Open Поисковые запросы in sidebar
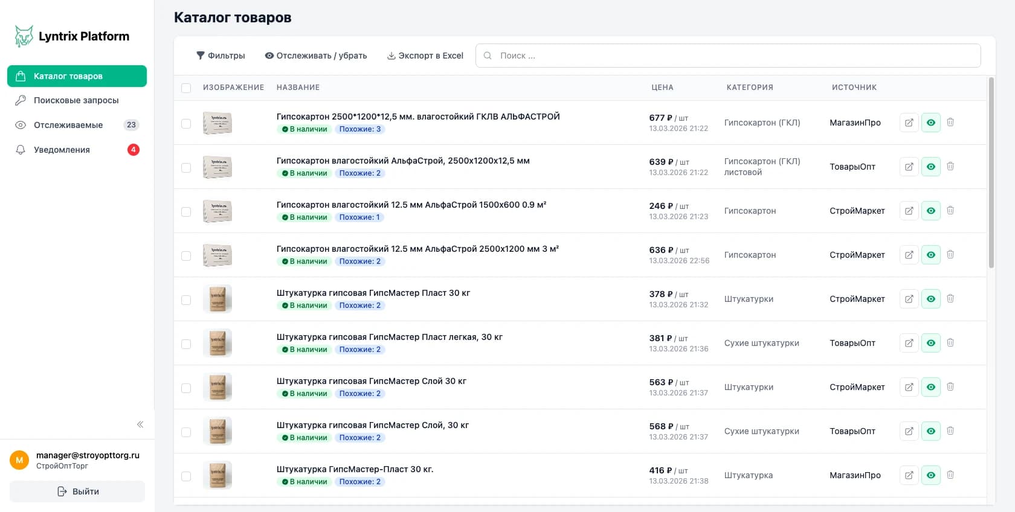Screen dimensions: 1015x512 pos(76,100)
